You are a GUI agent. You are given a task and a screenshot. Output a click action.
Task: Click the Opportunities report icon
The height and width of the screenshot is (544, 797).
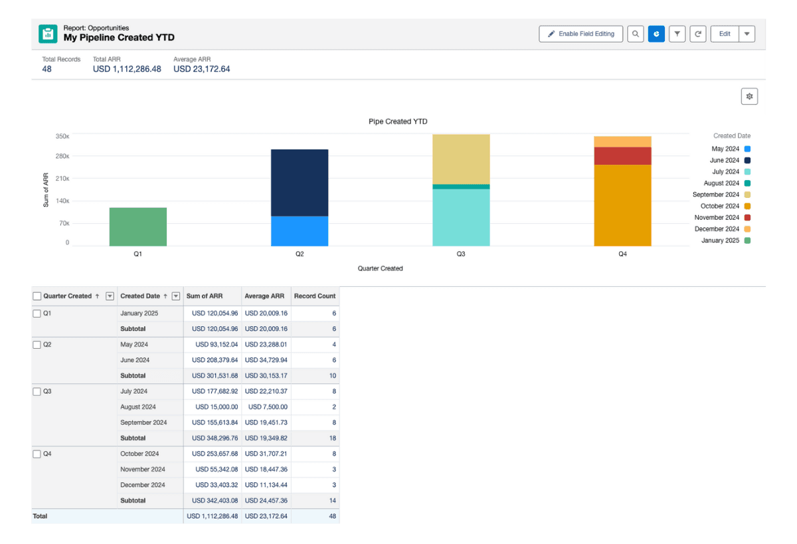point(48,34)
